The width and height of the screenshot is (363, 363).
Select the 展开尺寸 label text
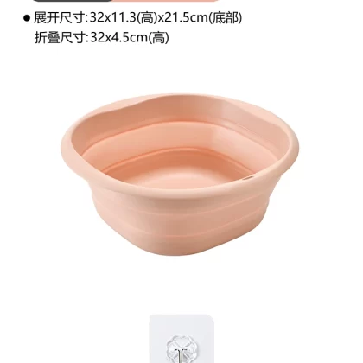60,18
